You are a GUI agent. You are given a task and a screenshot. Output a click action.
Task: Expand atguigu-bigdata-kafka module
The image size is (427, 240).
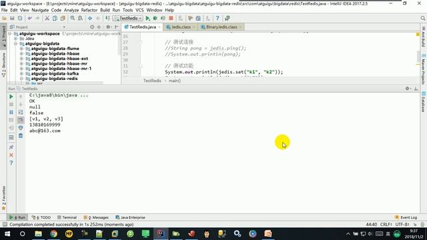click(21, 73)
